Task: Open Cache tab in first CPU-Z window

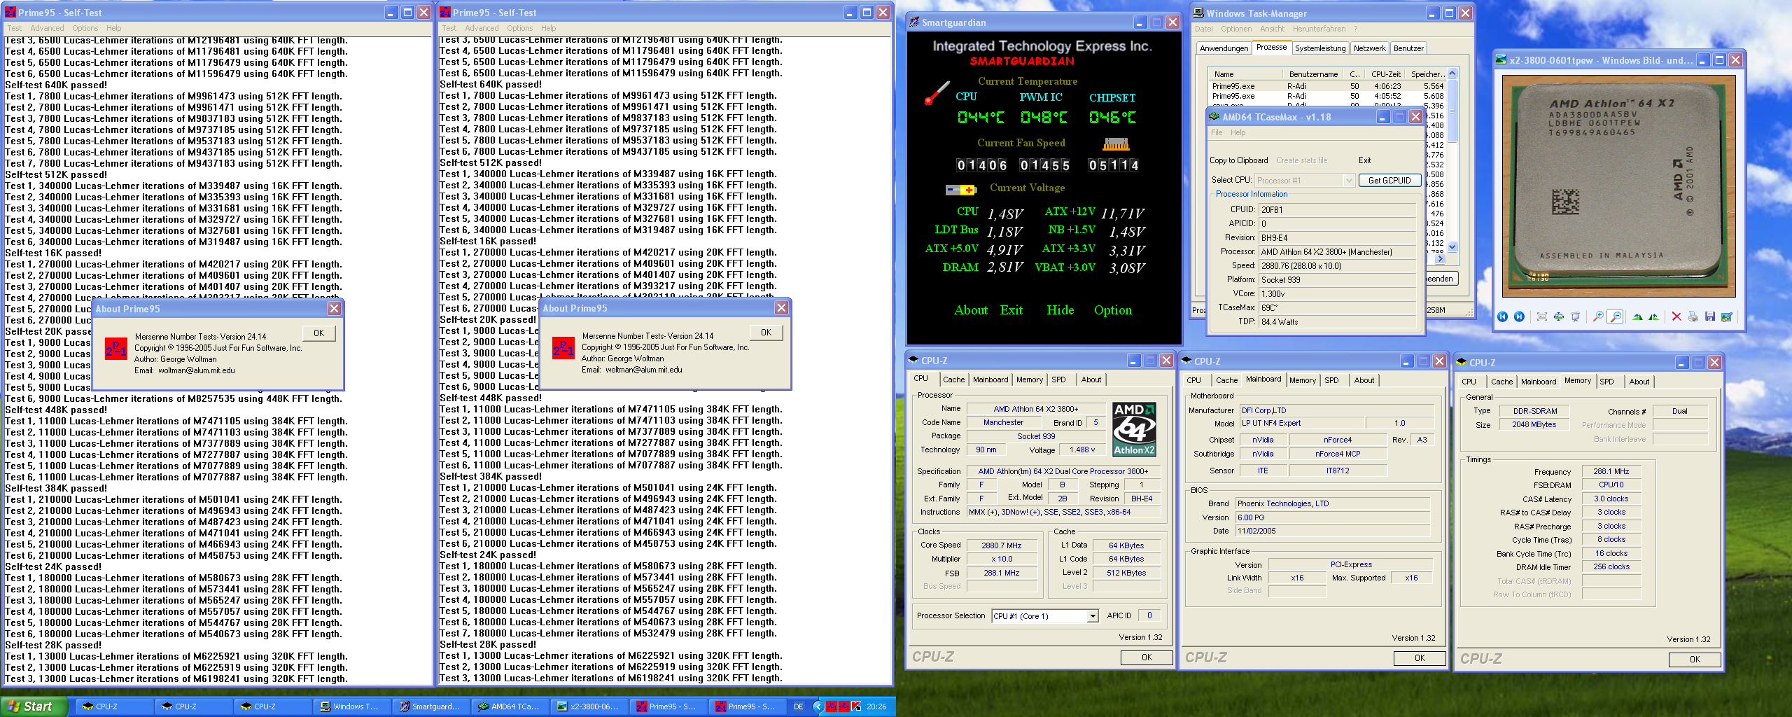Action: click(953, 380)
